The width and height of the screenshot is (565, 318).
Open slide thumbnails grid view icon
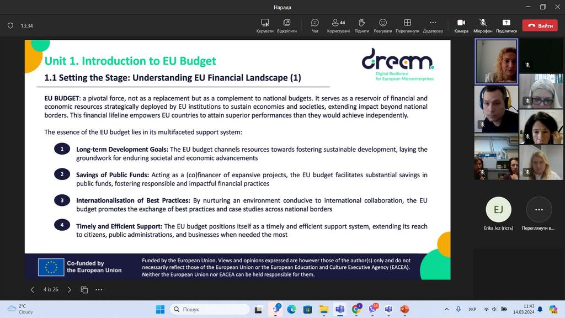pyautogui.click(x=84, y=290)
